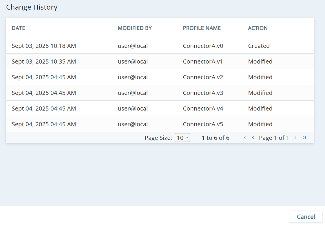
Task: Sort by the DATE column header
Action: pos(18,28)
